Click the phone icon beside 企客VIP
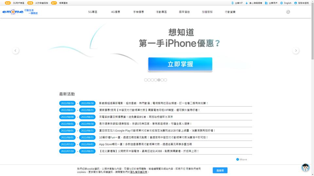Image resolution: width=314 pixels, height=176 pixels. coord(233,3)
